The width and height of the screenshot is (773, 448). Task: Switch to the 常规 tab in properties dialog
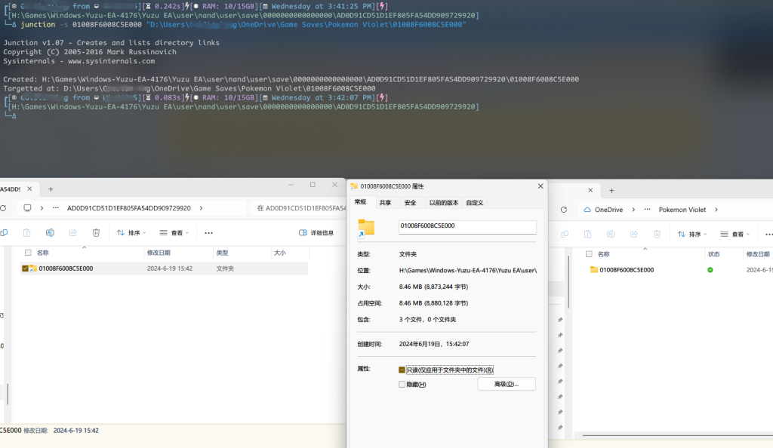[360, 202]
